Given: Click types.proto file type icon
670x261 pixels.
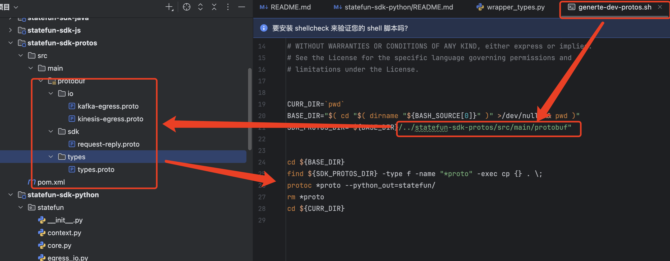Looking at the screenshot, I should (x=72, y=169).
